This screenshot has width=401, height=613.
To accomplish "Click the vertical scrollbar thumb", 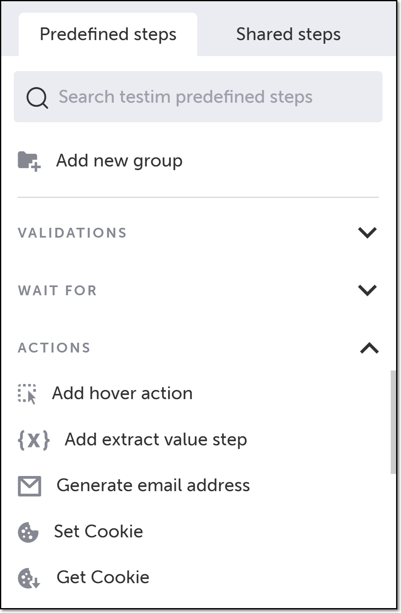I will tap(393, 422).
